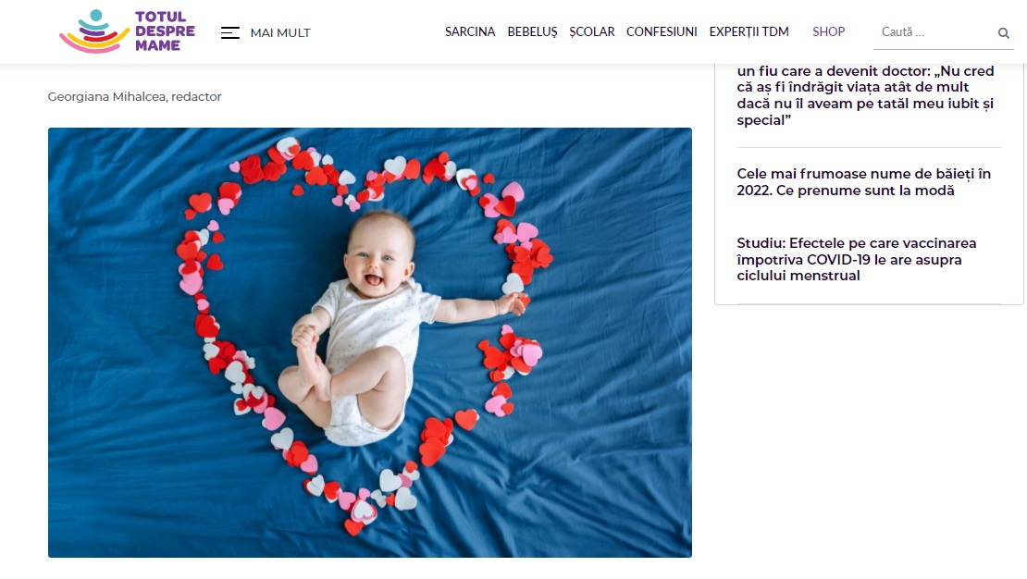Screen dimensions: 1027x579
Task: Click the baby in heart photo
Action: point(369,342)
